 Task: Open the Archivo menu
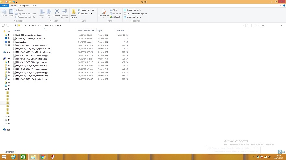[x=5, y=6]
